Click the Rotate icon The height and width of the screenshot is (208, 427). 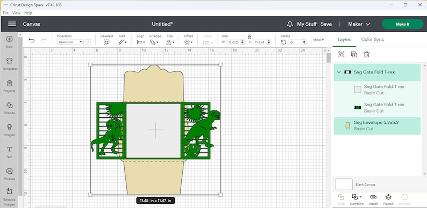(284, 42)
